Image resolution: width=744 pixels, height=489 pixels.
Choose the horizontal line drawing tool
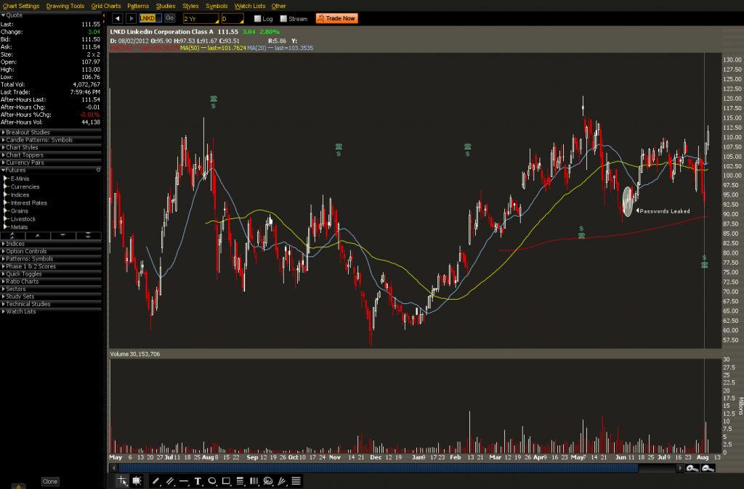pos(184,481)
